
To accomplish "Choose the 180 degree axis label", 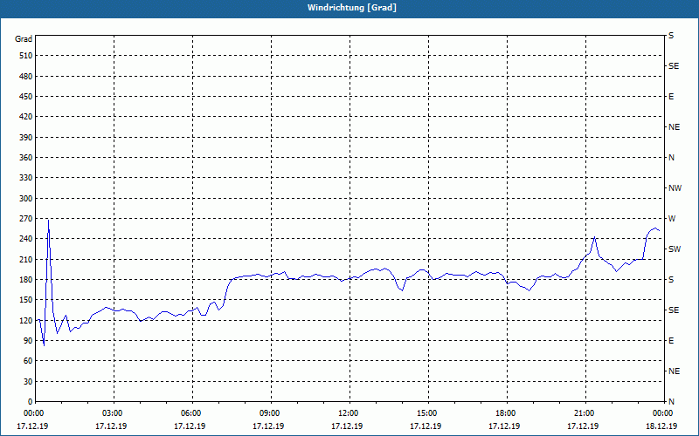I will 25,280.
